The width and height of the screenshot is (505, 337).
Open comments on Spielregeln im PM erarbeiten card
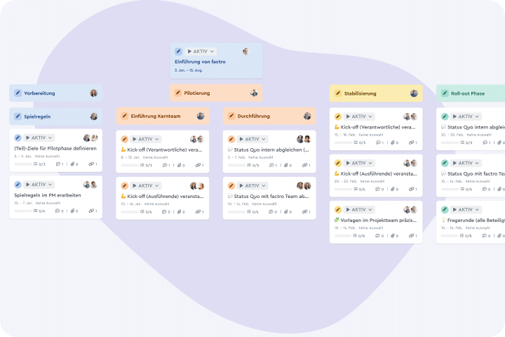coord(58,211)
